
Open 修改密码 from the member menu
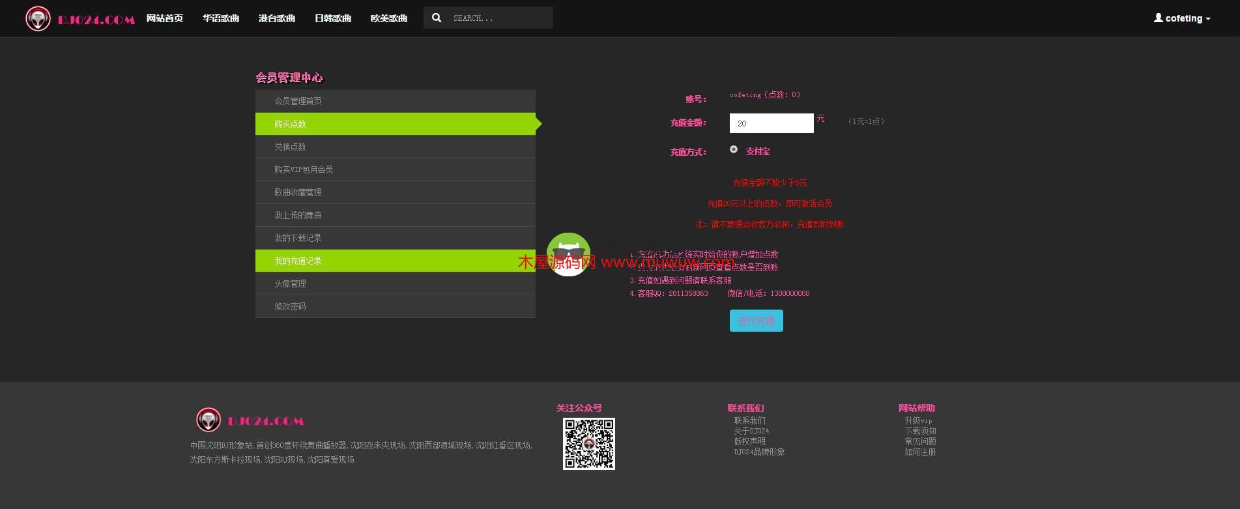[290, 306]
